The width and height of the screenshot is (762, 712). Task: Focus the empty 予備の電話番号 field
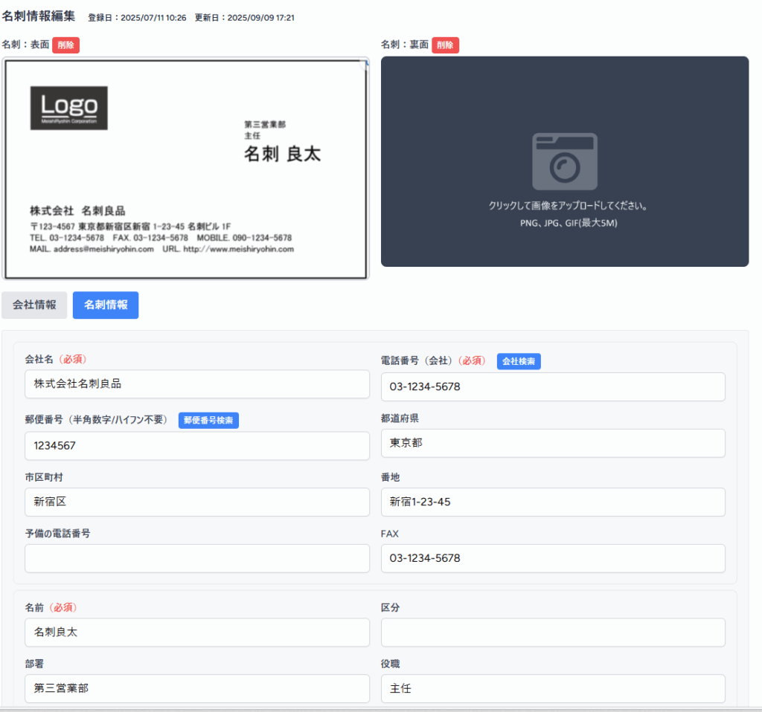pos(197,559)
